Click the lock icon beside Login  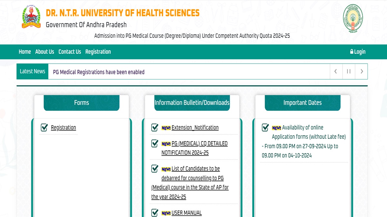point(352,52)
